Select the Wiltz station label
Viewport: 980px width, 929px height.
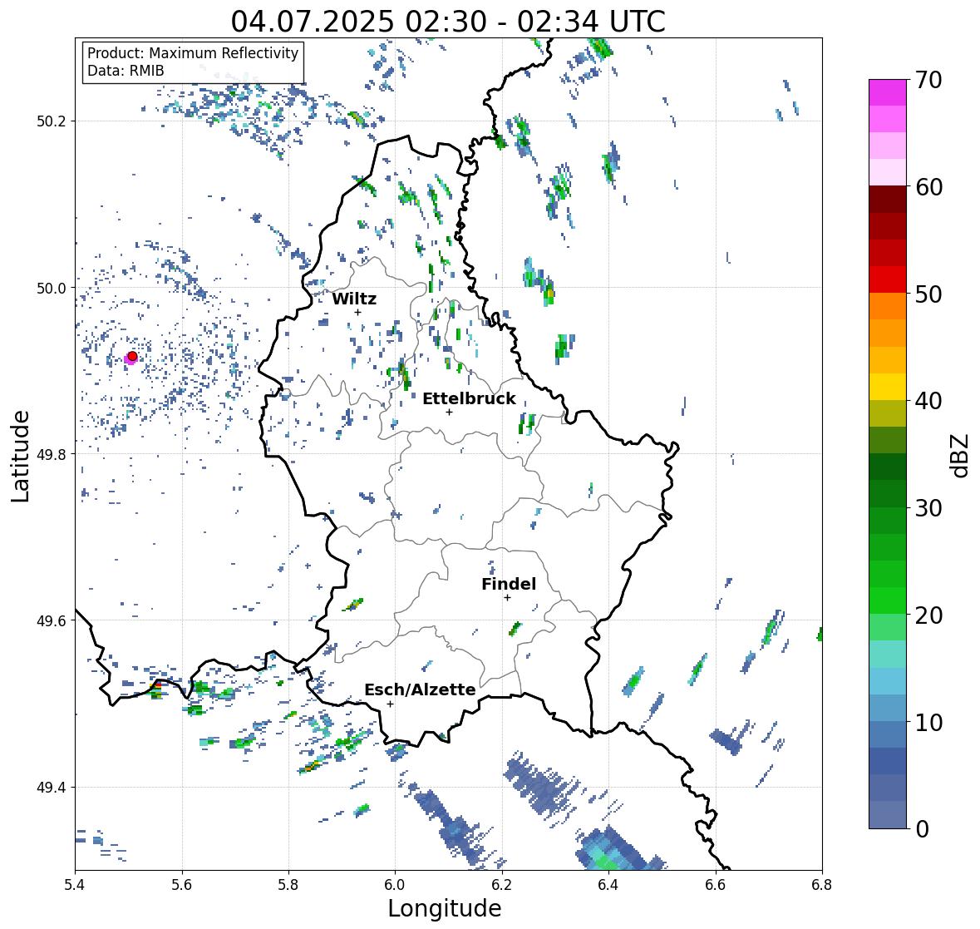[x=354, y=299]
